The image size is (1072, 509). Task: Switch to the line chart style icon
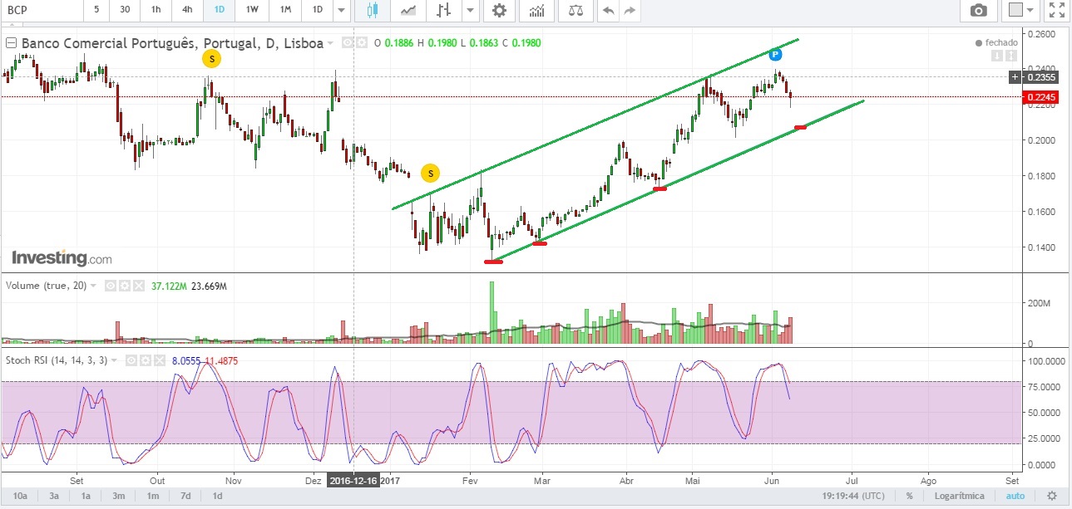point(408,10)
